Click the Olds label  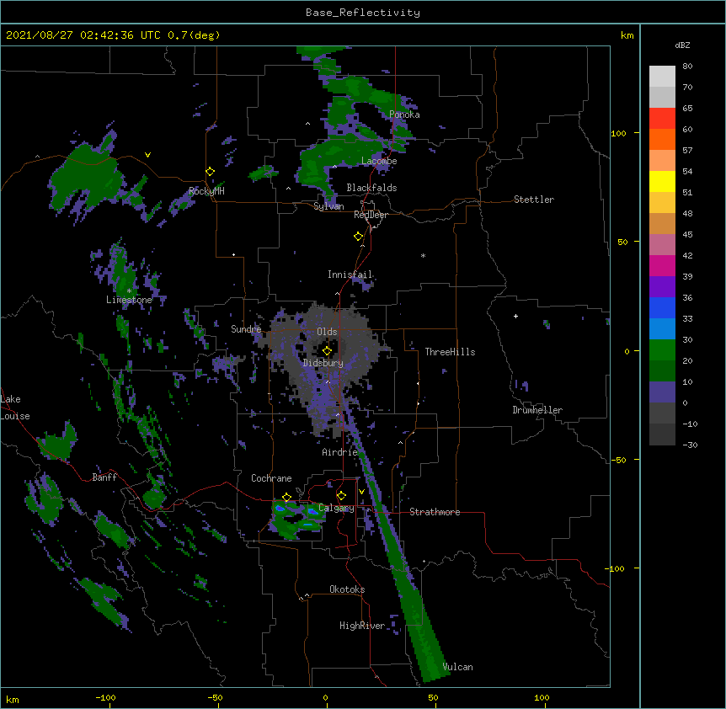pos(327,332)
